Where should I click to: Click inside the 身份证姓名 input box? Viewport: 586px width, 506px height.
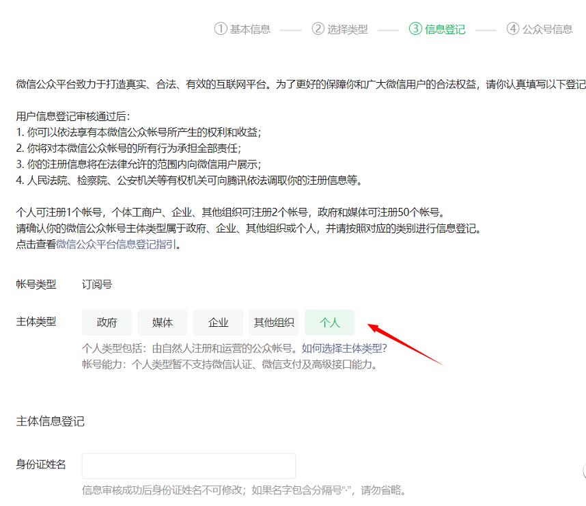pos(188,465)
